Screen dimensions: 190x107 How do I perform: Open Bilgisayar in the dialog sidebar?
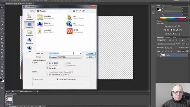[x=29, y=41]
